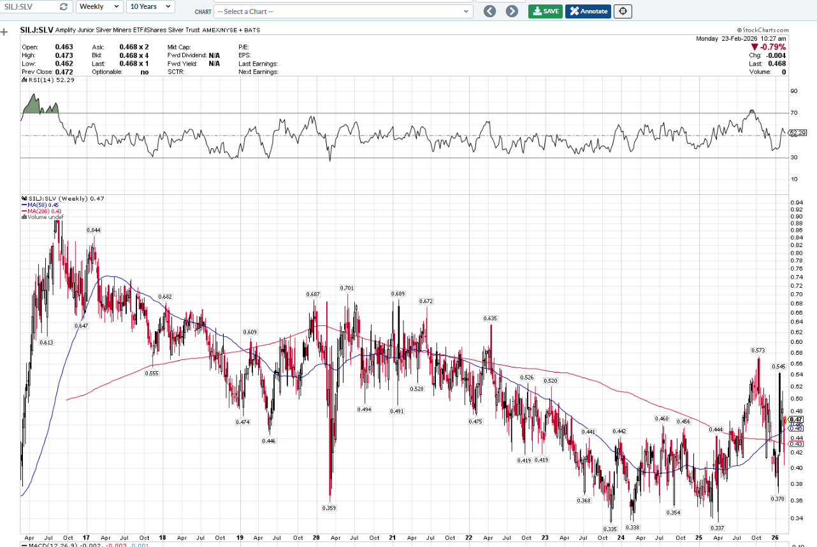Click into the SILJ:SLV symbol input field
This screenshot has height=547, width=817.
[29, 6]
